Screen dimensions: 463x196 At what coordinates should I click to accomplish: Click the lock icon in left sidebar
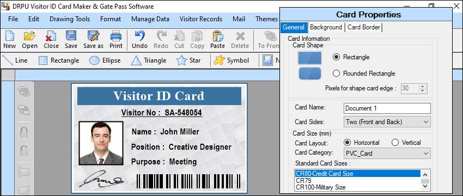[x=24, y=132]
